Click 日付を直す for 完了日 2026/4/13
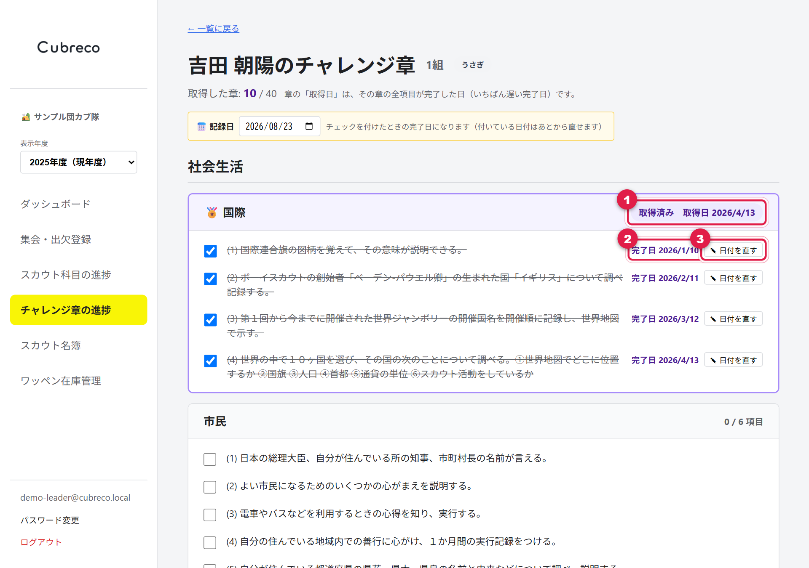 pos(734,360)
